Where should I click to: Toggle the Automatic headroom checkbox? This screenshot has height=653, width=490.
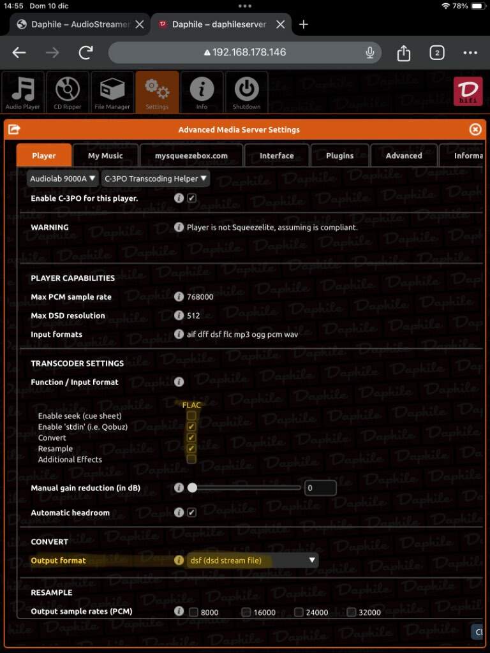click(x=191, y=513)
